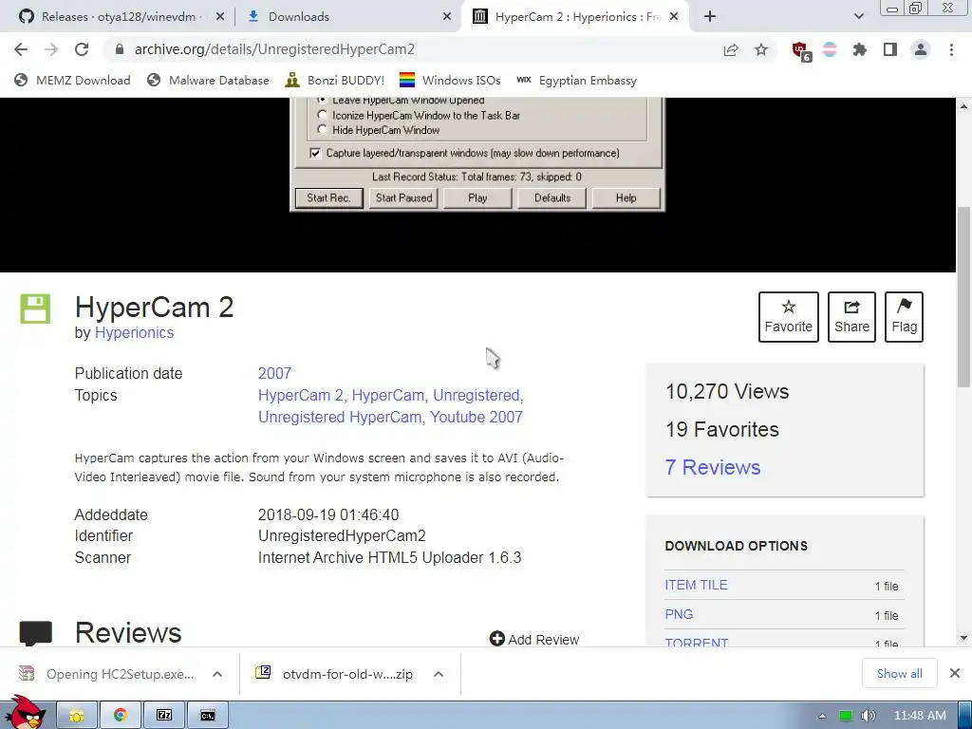This screenshot has height=729, width=972.
Task: Open the Extensions puzzle menu
Action: coord(860,49)
